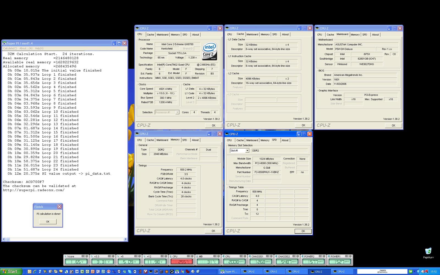Switch to SPD tab in the processor CPU-Z window
Screen dimensions: 440x275
(185, 35)
